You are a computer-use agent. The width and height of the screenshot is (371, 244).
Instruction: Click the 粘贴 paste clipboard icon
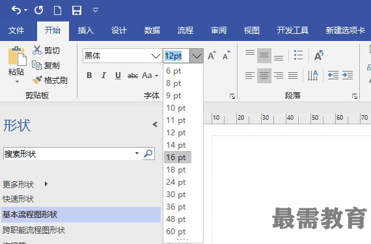tap(17, 56)
